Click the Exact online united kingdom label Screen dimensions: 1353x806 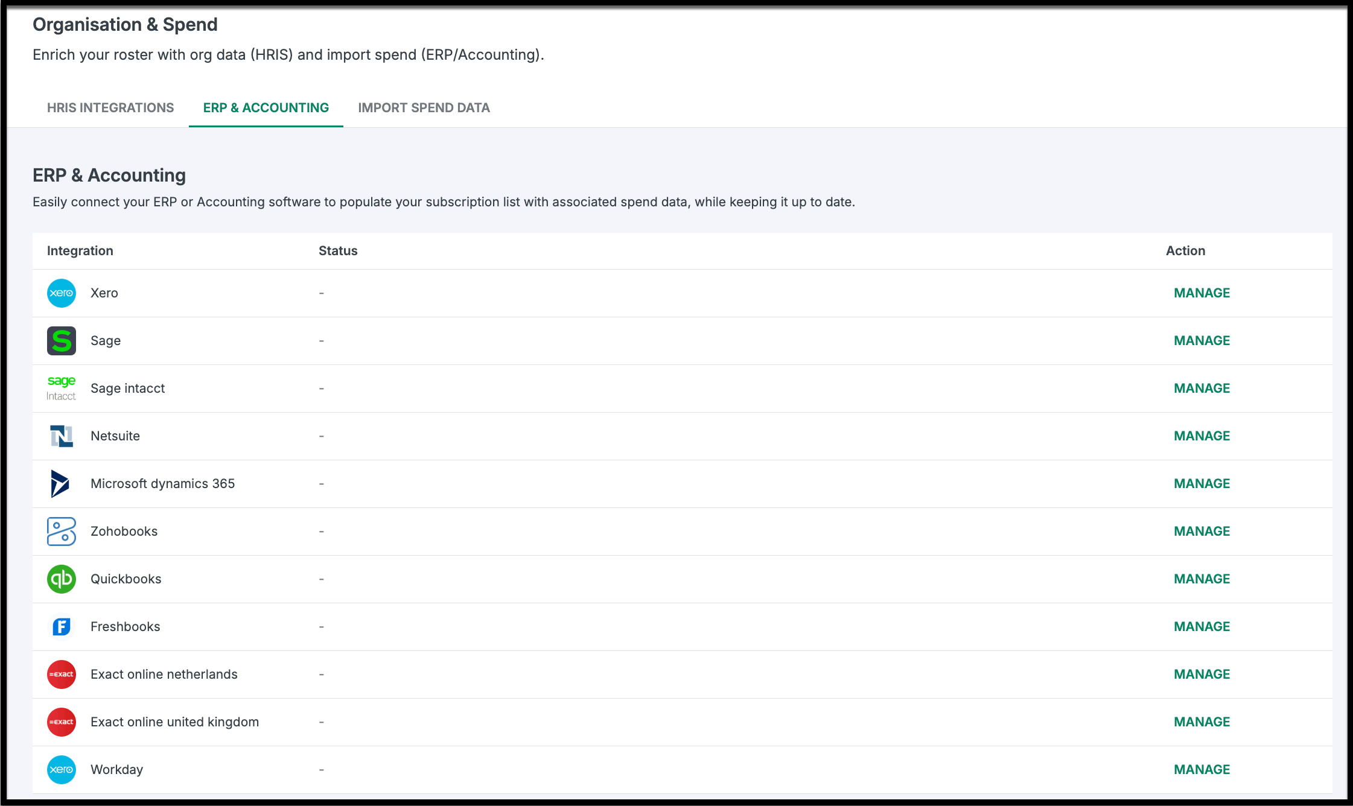174,722
